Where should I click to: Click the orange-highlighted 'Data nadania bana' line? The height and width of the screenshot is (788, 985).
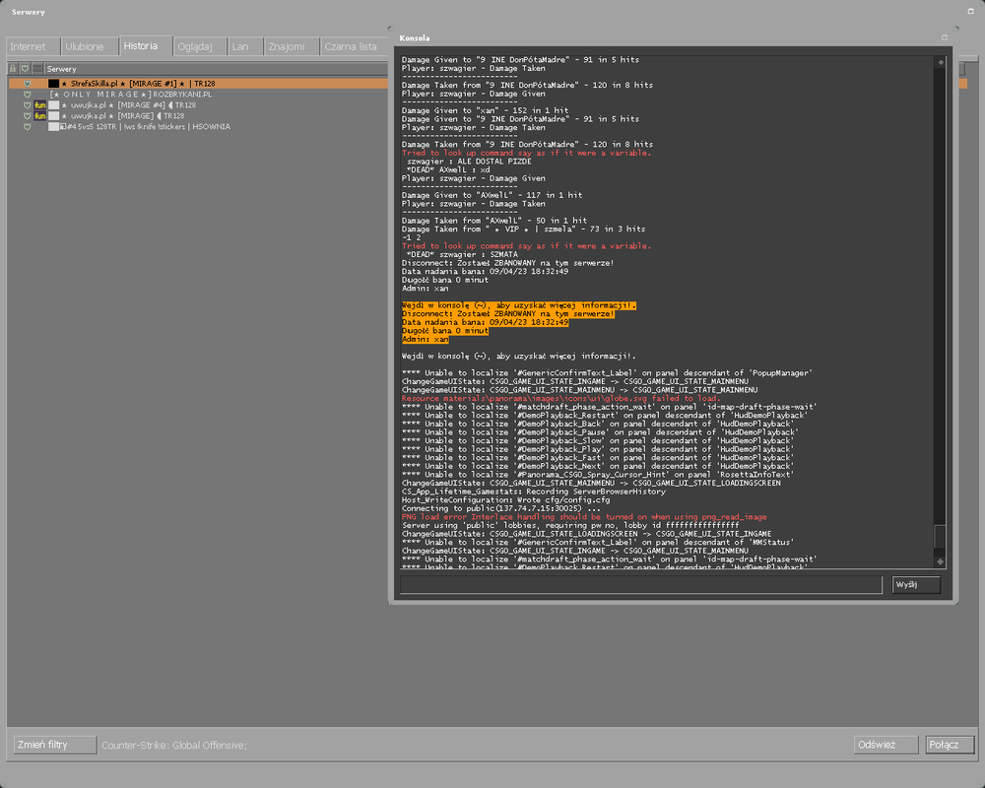pos(485,322)
